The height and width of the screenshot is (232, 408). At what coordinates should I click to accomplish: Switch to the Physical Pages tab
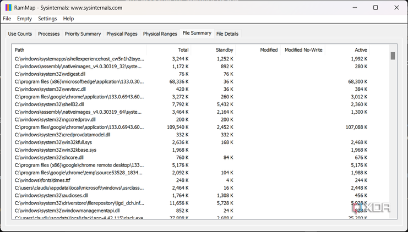[122, 34]
